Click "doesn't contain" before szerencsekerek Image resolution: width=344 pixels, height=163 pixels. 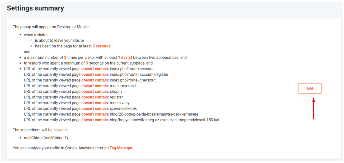pos(95,108)
